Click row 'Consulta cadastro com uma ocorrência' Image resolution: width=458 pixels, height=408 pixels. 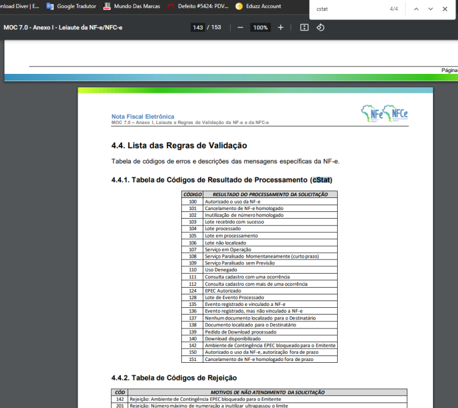click(x=260, y=277)
